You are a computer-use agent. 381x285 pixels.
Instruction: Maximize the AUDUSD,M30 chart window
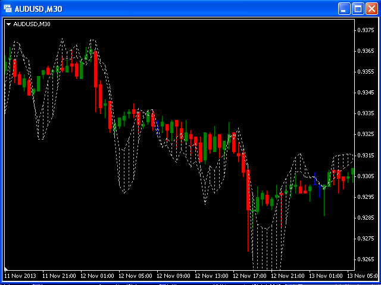(x=358, y=9)
